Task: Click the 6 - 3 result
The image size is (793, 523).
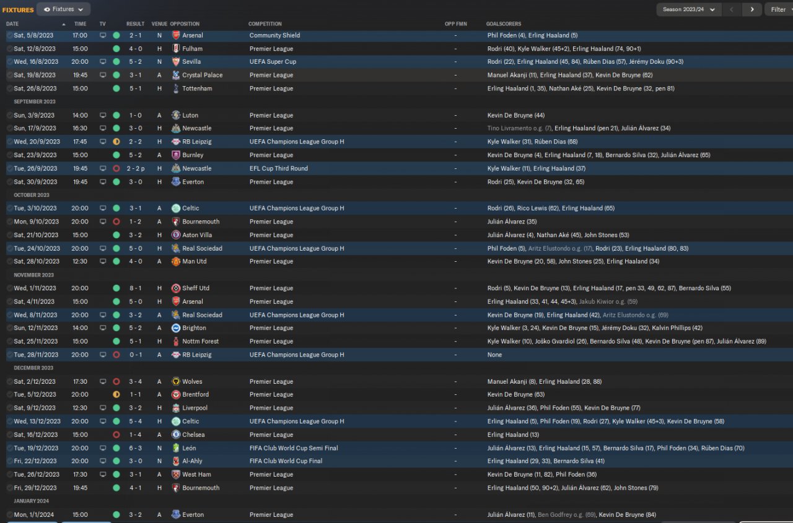Action: click(136, 448)
